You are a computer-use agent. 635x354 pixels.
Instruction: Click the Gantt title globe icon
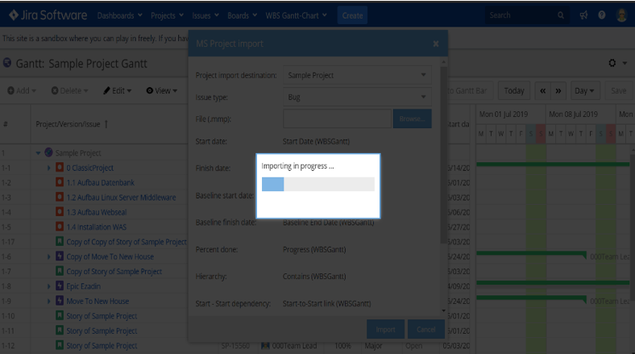(x=7, y=63)
